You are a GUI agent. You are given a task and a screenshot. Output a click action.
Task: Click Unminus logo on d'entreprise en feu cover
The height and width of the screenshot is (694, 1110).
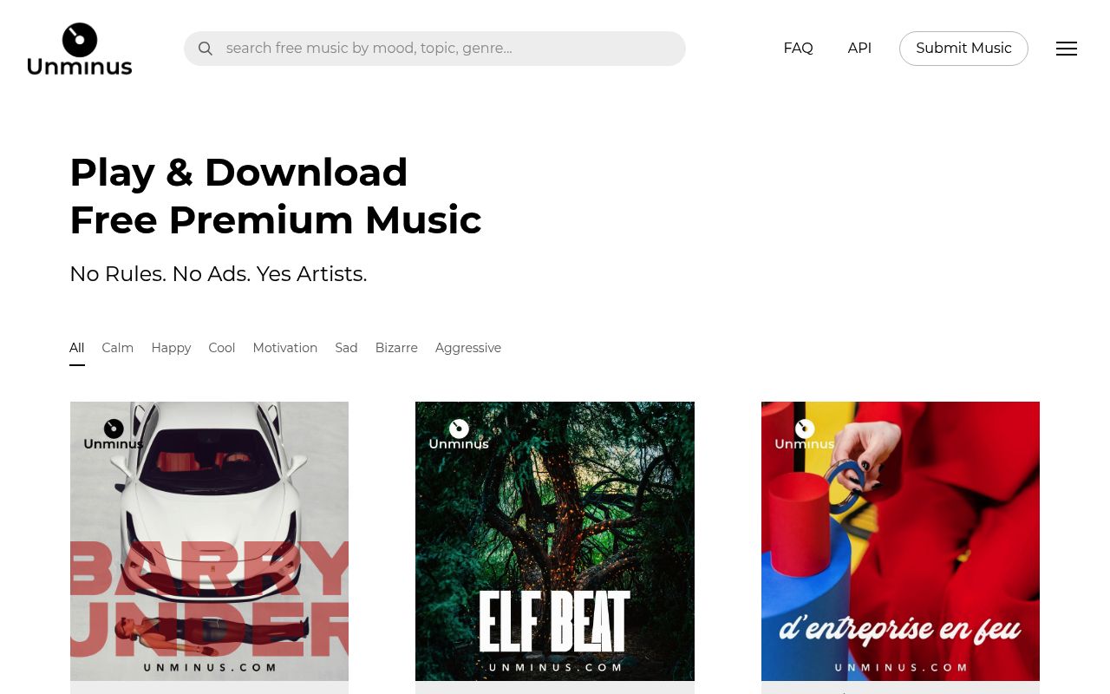805,435
